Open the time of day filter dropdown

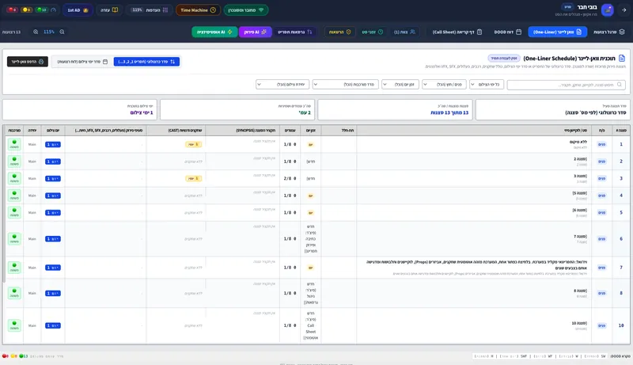[400, 85]
